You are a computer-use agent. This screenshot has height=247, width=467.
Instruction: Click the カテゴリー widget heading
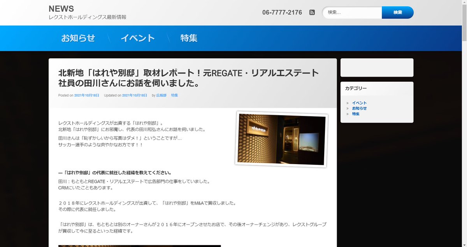356,88
